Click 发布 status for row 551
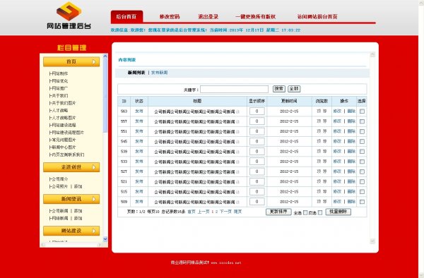Screen dimensions: 424x278 tap(139, 131)
